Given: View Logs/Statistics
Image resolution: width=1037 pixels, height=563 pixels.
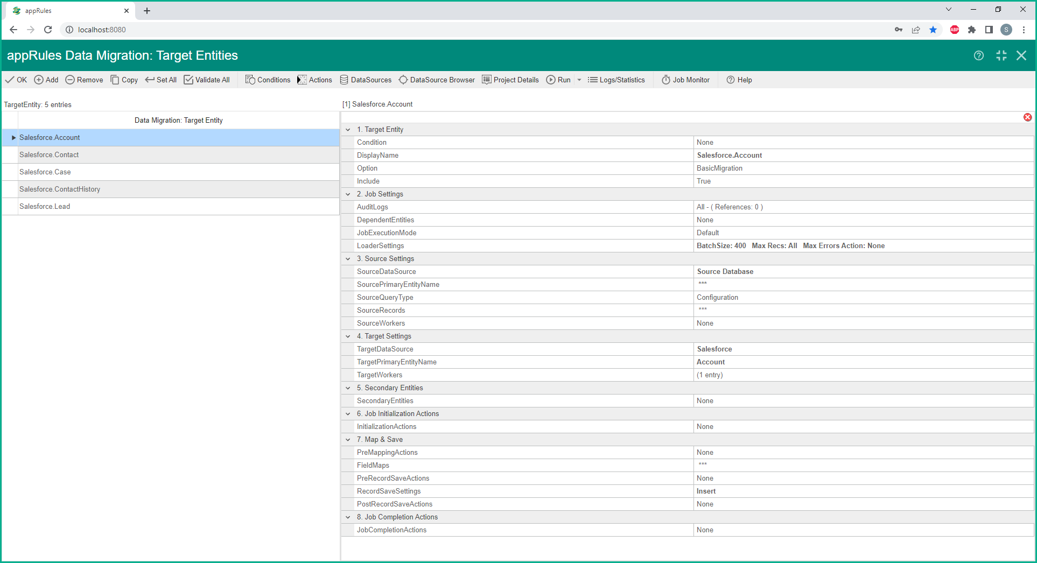Looking at the screenshot, I should click(x=616, y=80).
